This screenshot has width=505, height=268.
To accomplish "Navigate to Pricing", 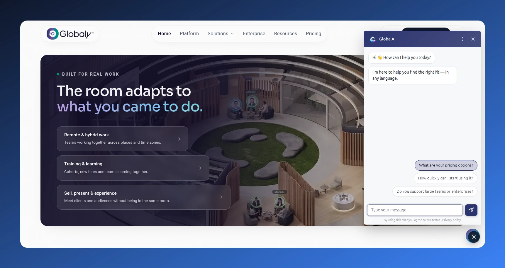I will [x=313, y=34].
